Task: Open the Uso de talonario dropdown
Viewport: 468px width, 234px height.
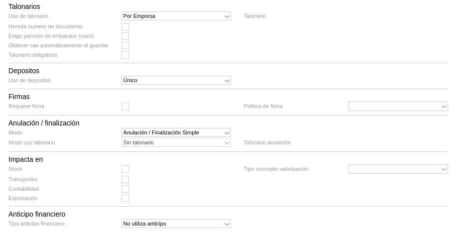Action: (x=176, y=16)
